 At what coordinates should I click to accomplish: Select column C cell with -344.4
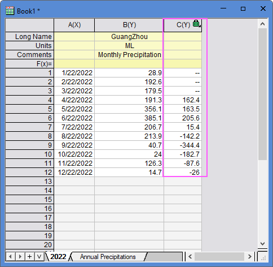(183, 145)
